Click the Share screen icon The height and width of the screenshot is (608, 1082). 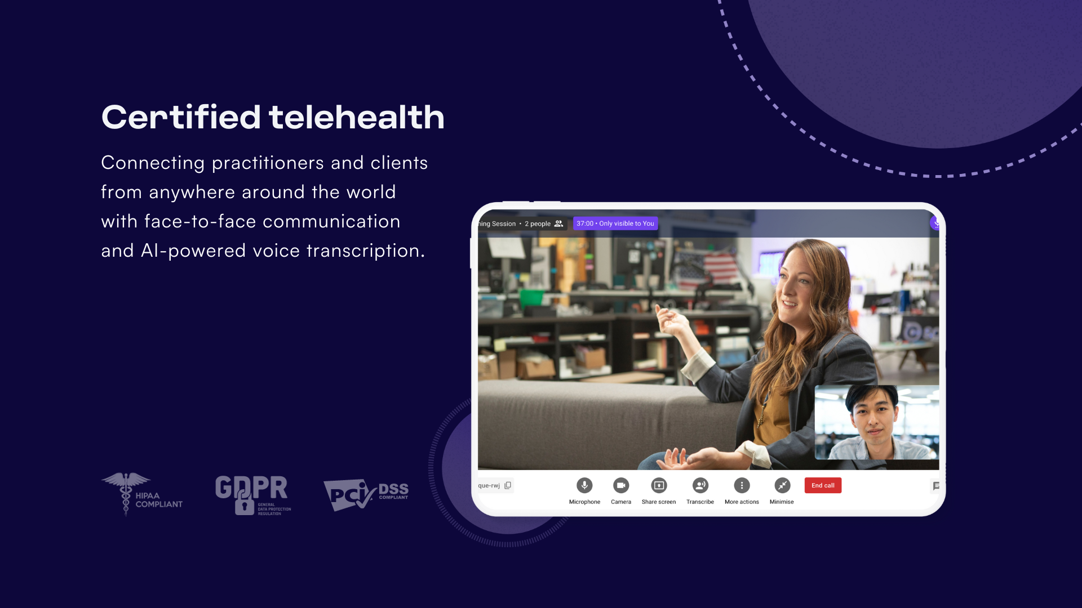click(x=659, y=485)
